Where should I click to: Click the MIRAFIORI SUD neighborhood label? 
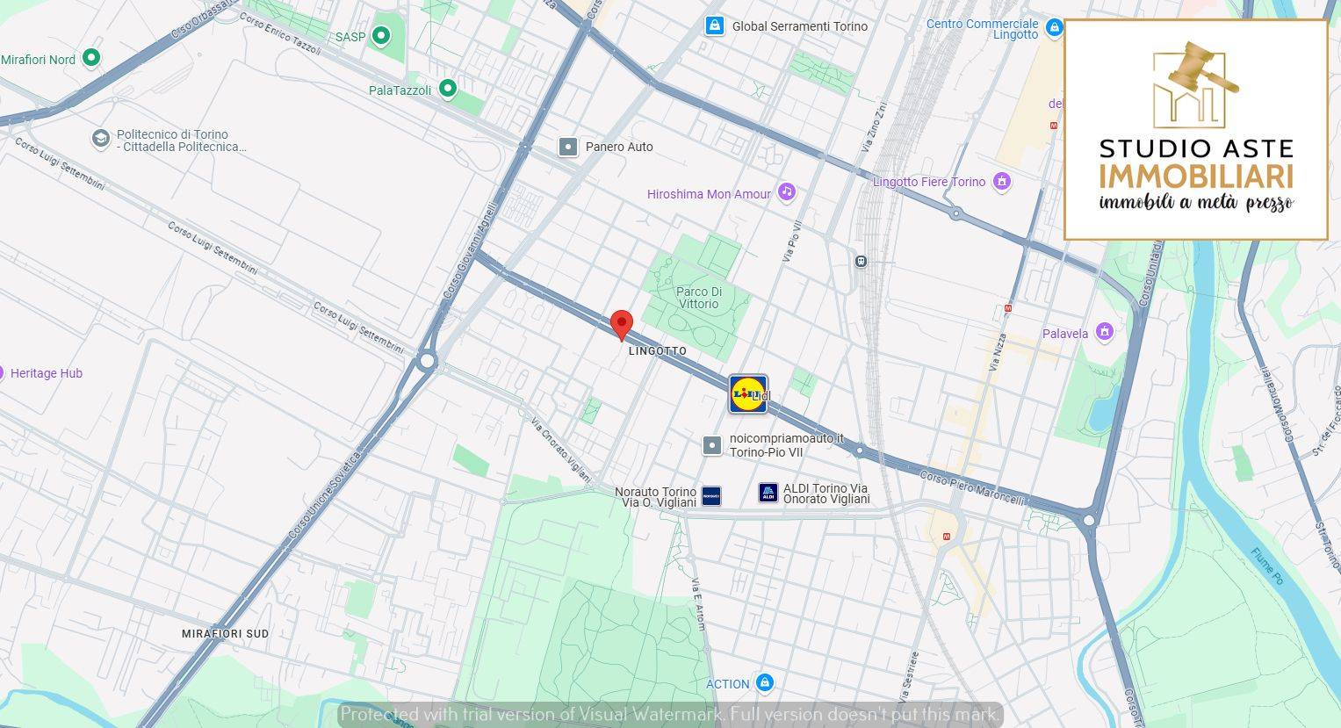[x=226, y=633]
